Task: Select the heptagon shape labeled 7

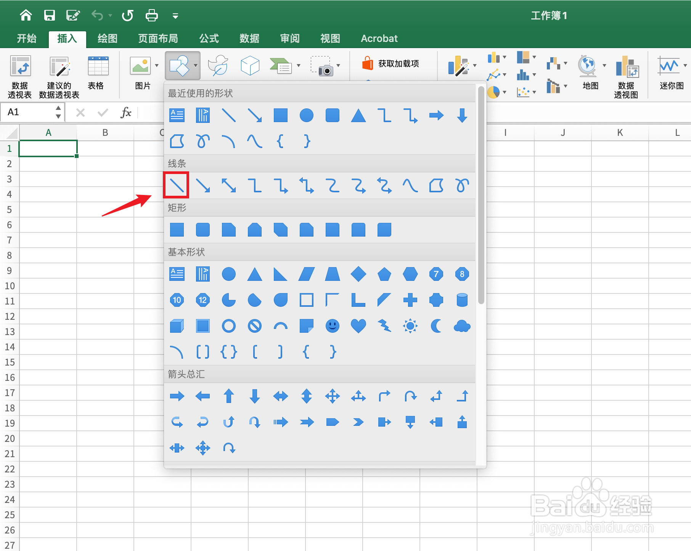Action: [x=436, y=274]
